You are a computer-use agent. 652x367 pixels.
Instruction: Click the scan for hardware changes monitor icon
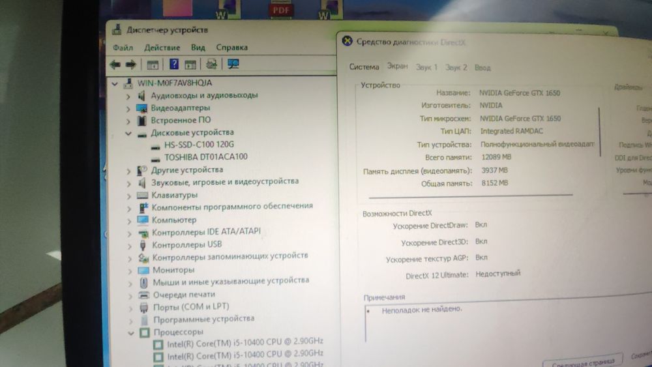tap(233, 64)
